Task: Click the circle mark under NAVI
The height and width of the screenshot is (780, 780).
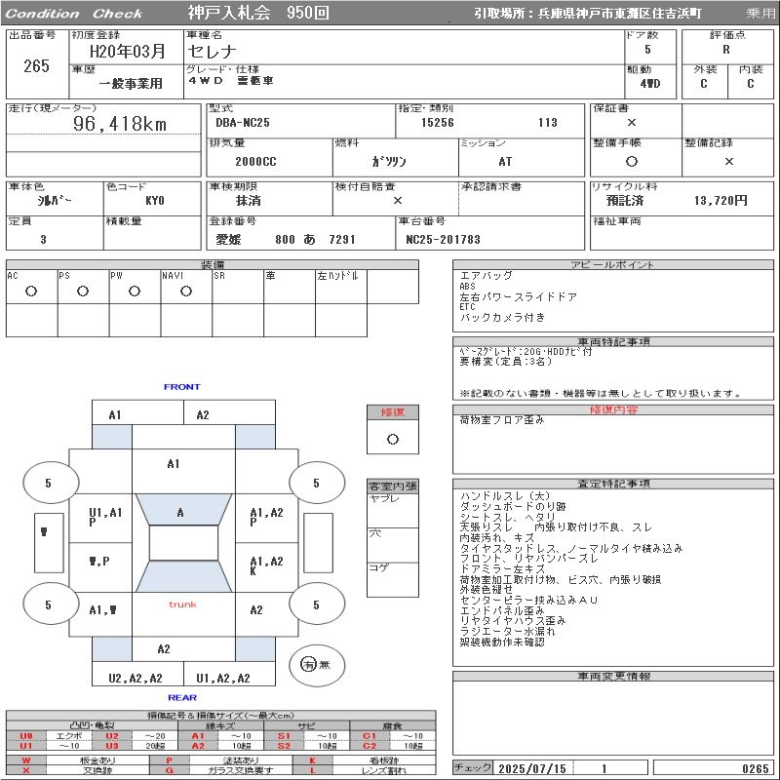Action: (186, 291)
